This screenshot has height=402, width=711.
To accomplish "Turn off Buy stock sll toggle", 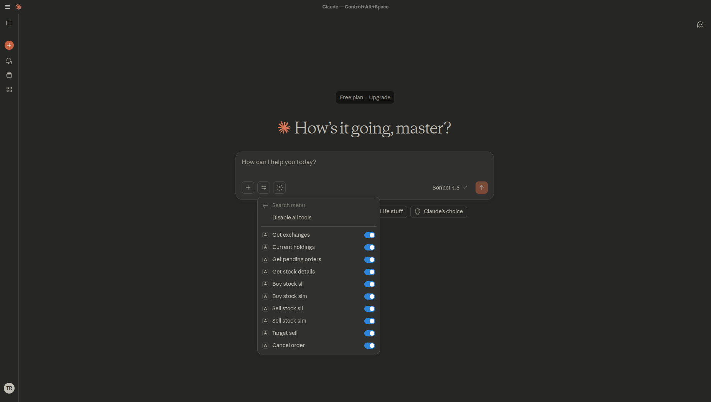I will tap(369, 284).
